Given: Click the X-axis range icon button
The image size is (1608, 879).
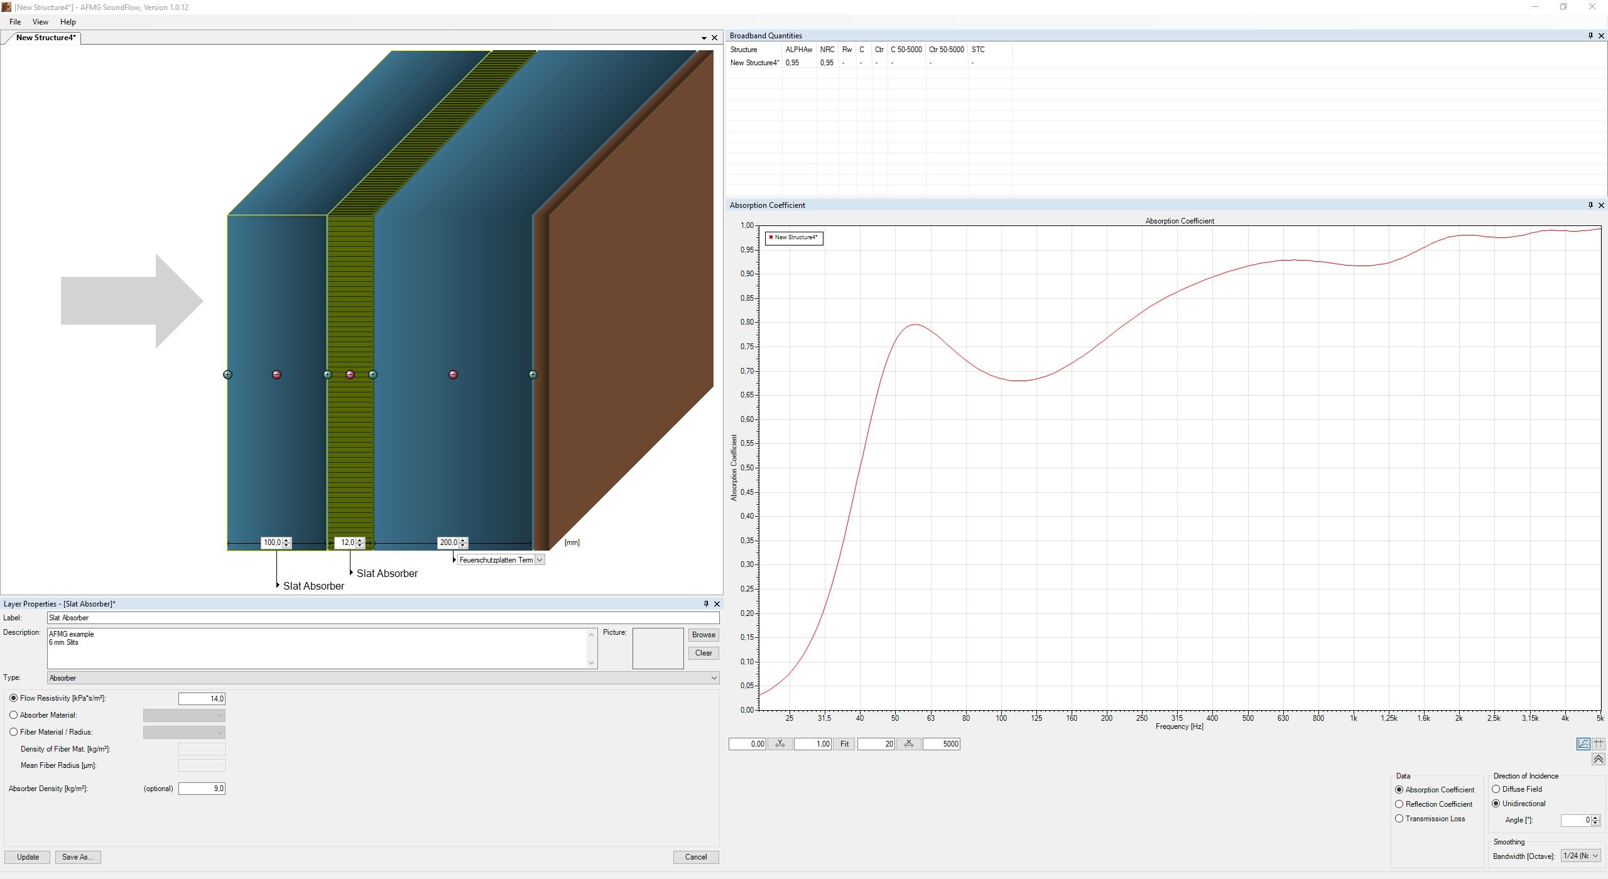Looking at the screenshot, I should (908, 744).
